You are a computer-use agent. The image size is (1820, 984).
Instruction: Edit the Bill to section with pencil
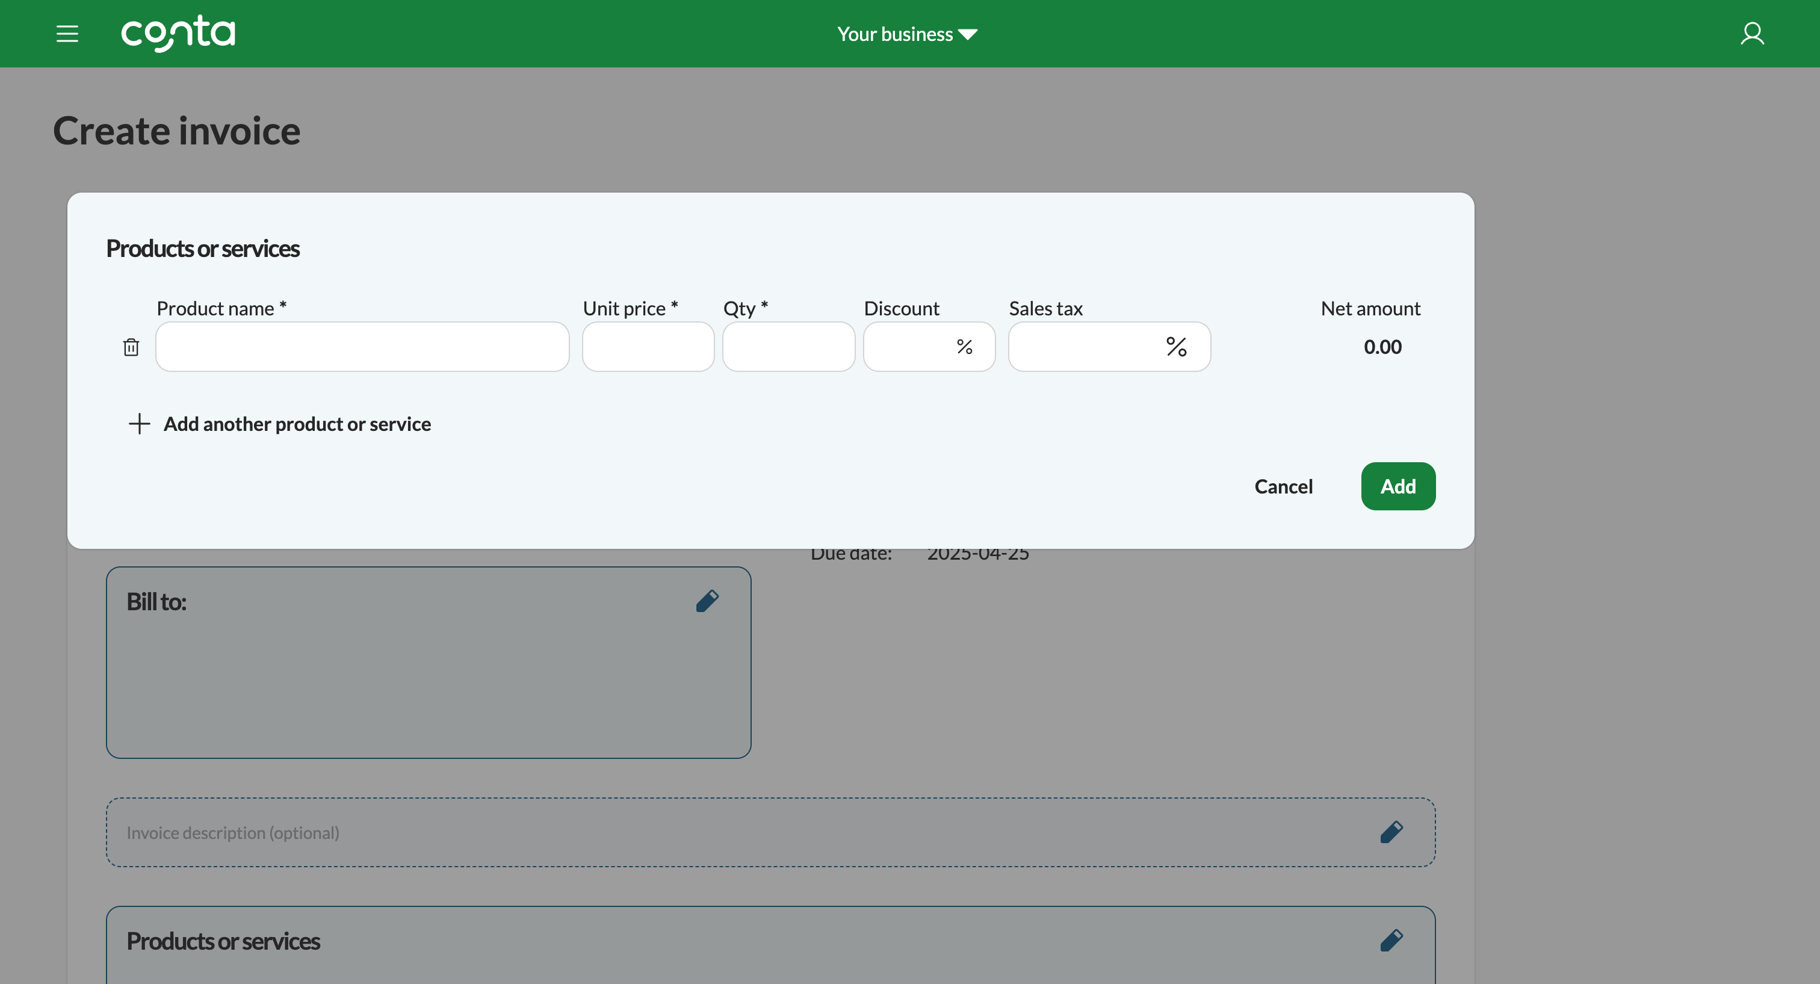point(707,601)
